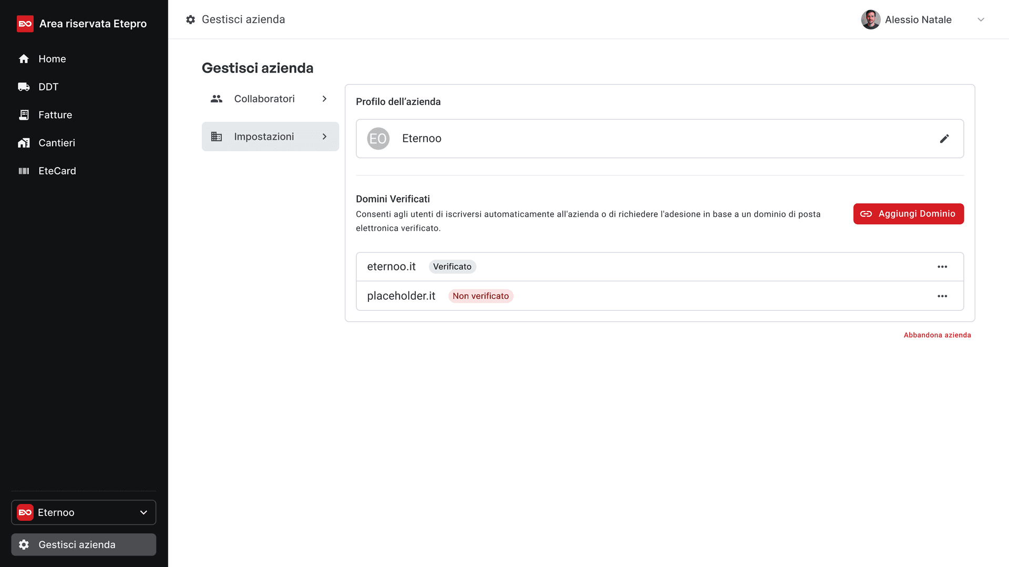Viewport: 1009px width, 567px height.
Task: Click Alessio Natale's profile photo
Action: pos(870,20)
